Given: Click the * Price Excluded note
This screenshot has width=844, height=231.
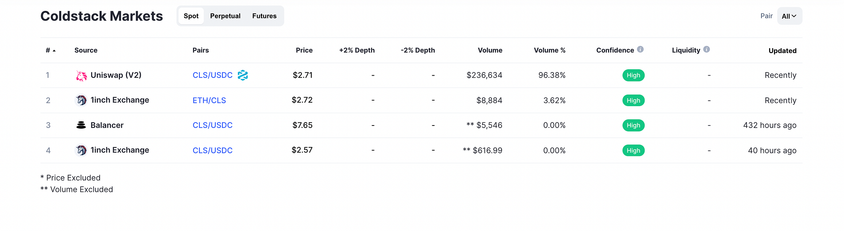Looking at the screenshot, I should pyautogui.click(x=70, y=178).
